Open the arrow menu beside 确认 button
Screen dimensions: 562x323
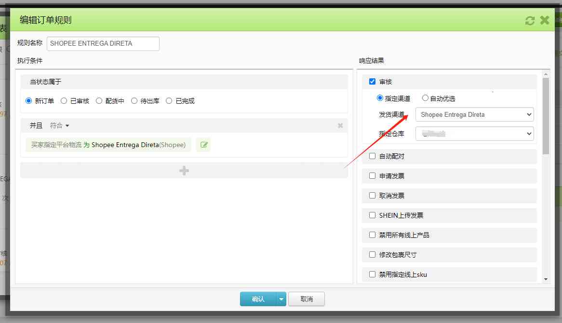coord(281,299)
